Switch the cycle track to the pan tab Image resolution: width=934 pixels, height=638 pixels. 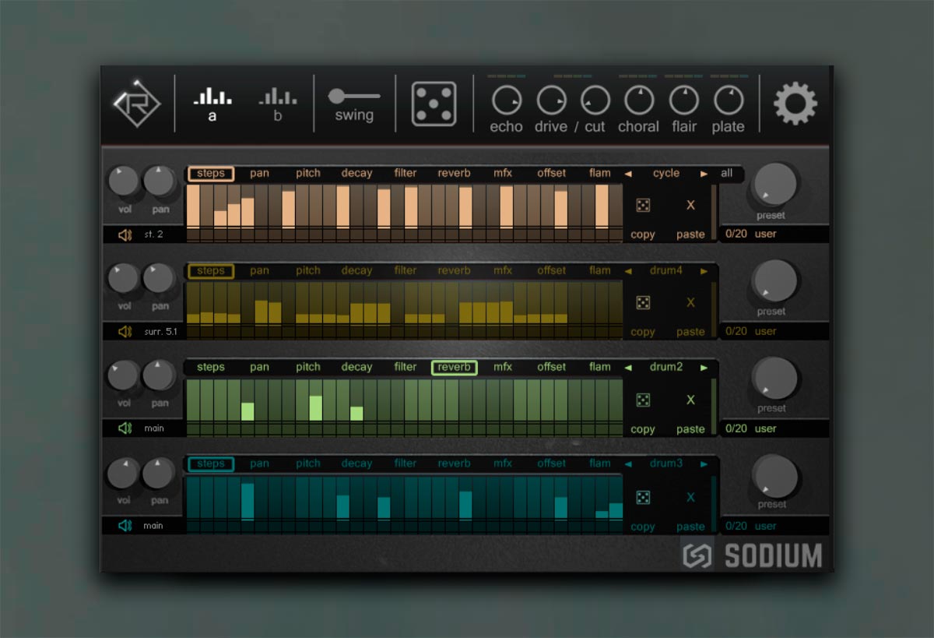click(259, 173)
